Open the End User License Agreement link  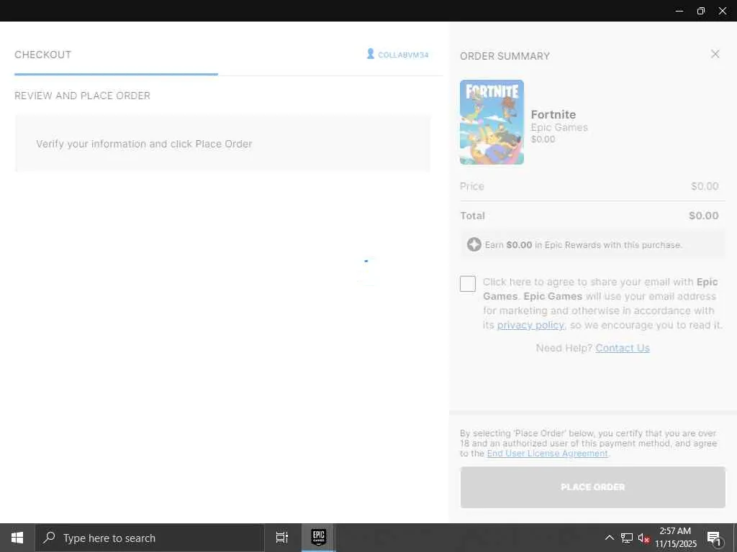click(x=547, y=454)
